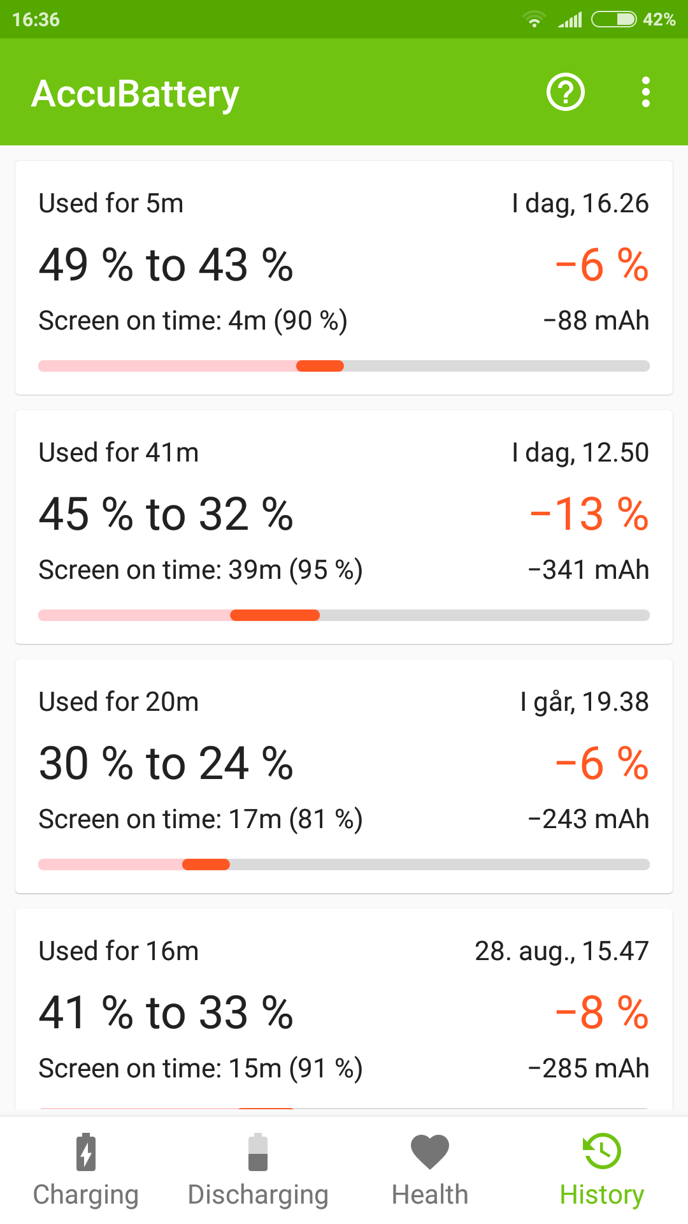Screen dimensions: 688x1224
Task: Tap the 45 % to 32 % usage bar
Action: [x=344, y=615]
